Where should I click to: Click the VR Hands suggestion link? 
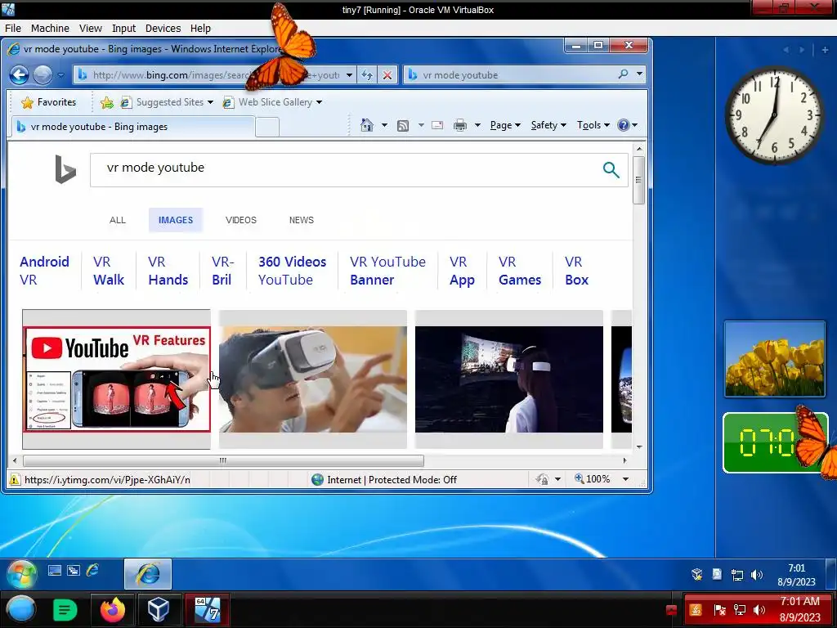pyautogui.click(x=168, y=270)
